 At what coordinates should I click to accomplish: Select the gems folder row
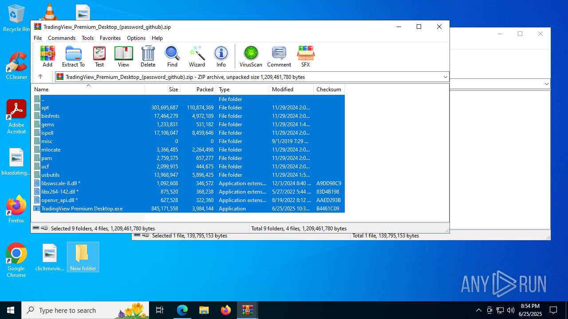click(x=189, y=124)
